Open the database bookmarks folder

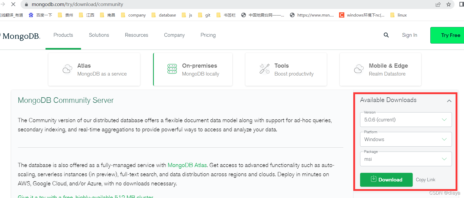coord(164,15)
